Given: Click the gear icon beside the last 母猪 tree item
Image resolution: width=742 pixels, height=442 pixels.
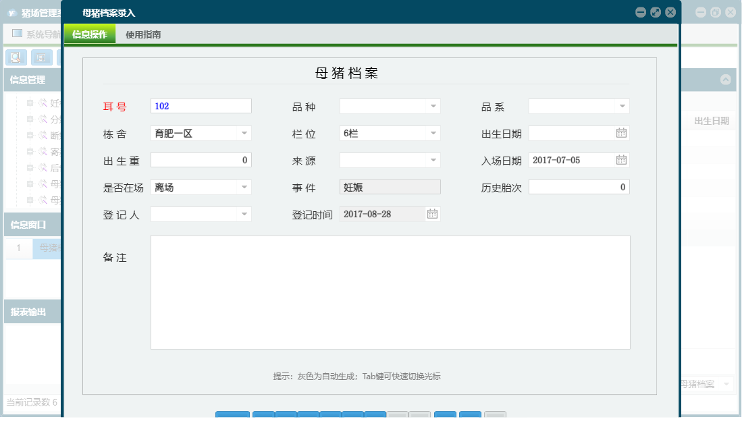Looking at the screenshot, I should pyautogui.click(x=42, y=199).
